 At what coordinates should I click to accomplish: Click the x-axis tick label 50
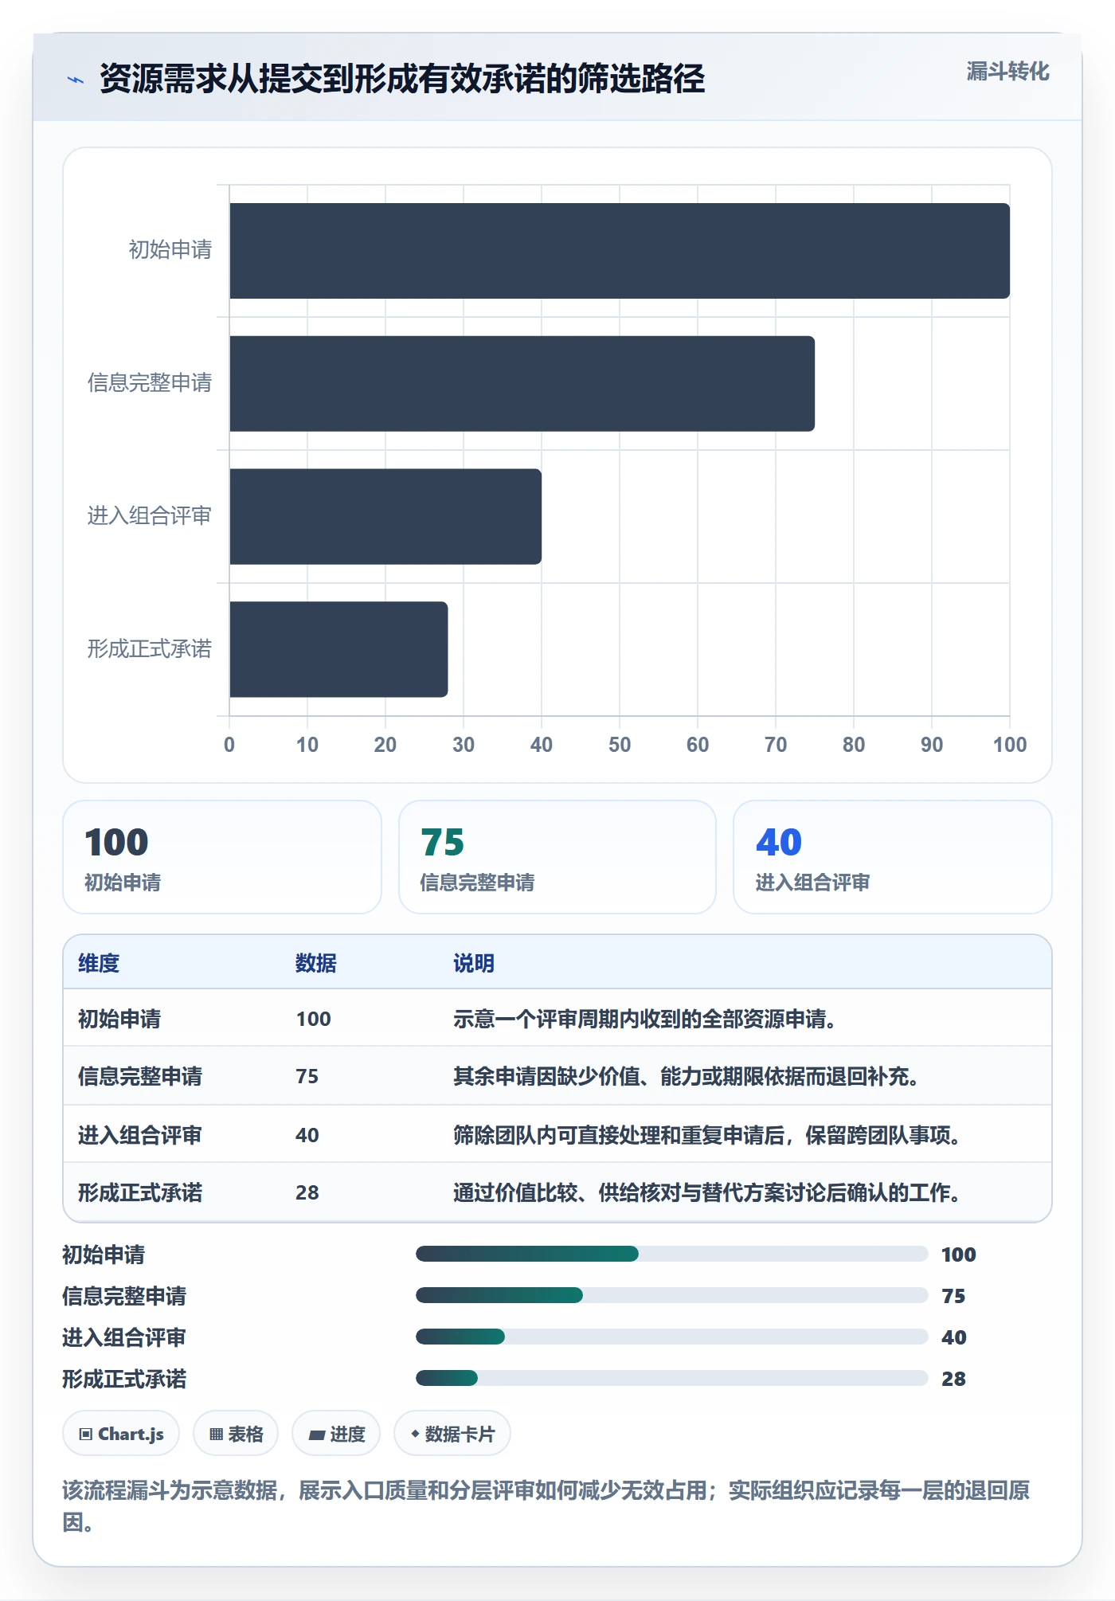coord(620,745)
